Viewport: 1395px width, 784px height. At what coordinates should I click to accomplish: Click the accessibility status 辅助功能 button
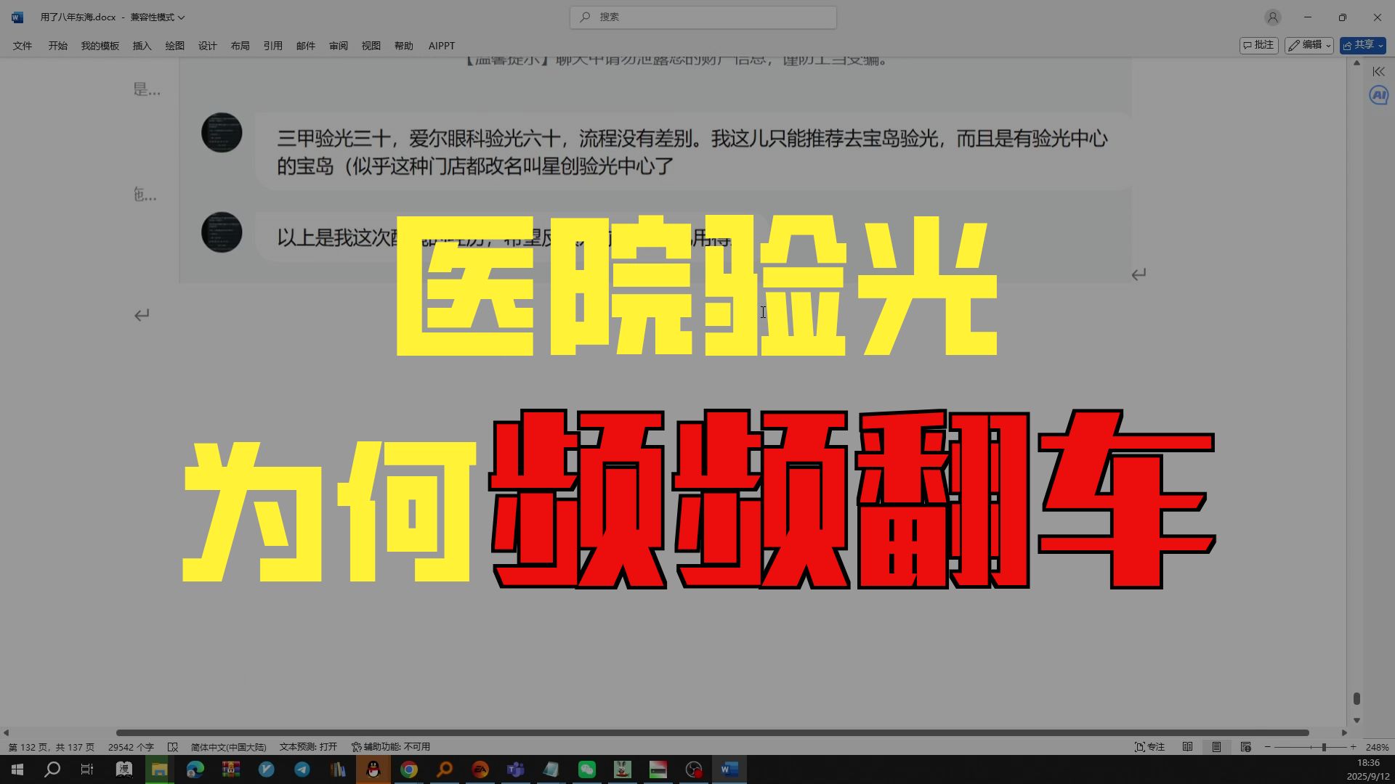tap(391, 747)
